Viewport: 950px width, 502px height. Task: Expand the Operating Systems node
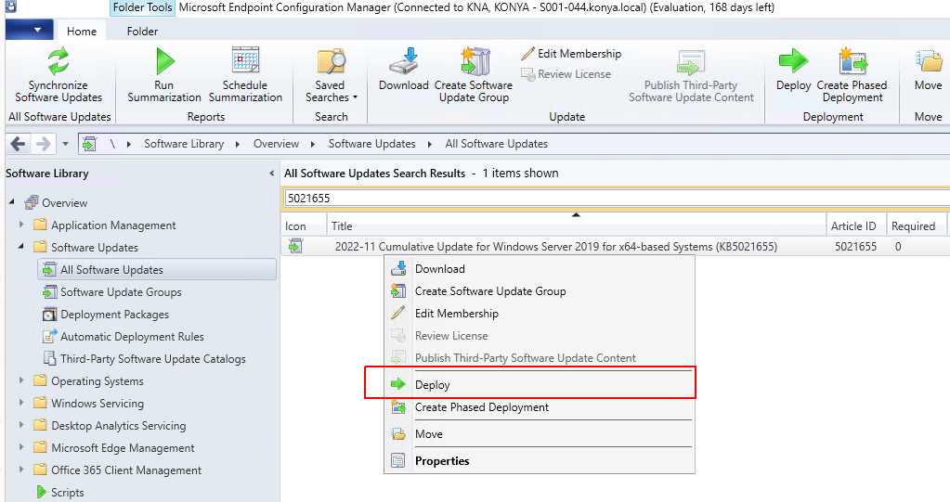(21, 380)
